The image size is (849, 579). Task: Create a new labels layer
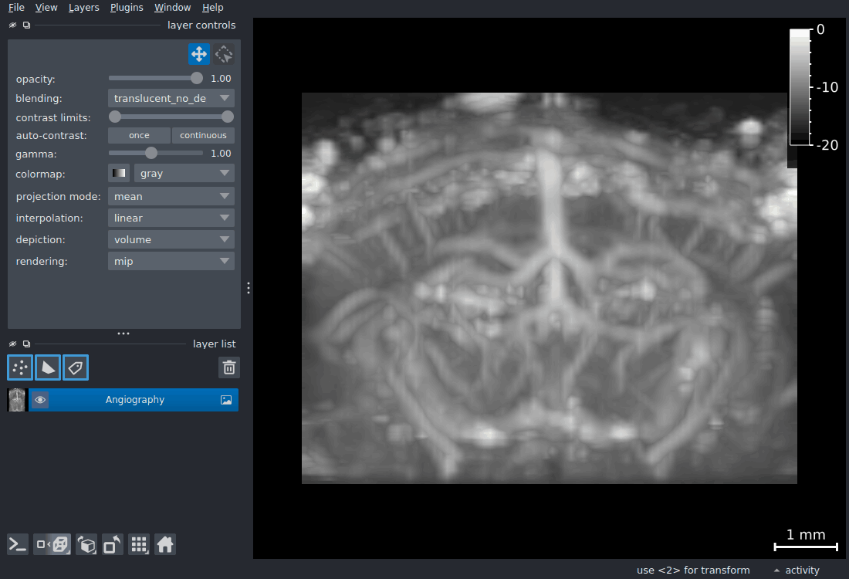pos(76,367)
